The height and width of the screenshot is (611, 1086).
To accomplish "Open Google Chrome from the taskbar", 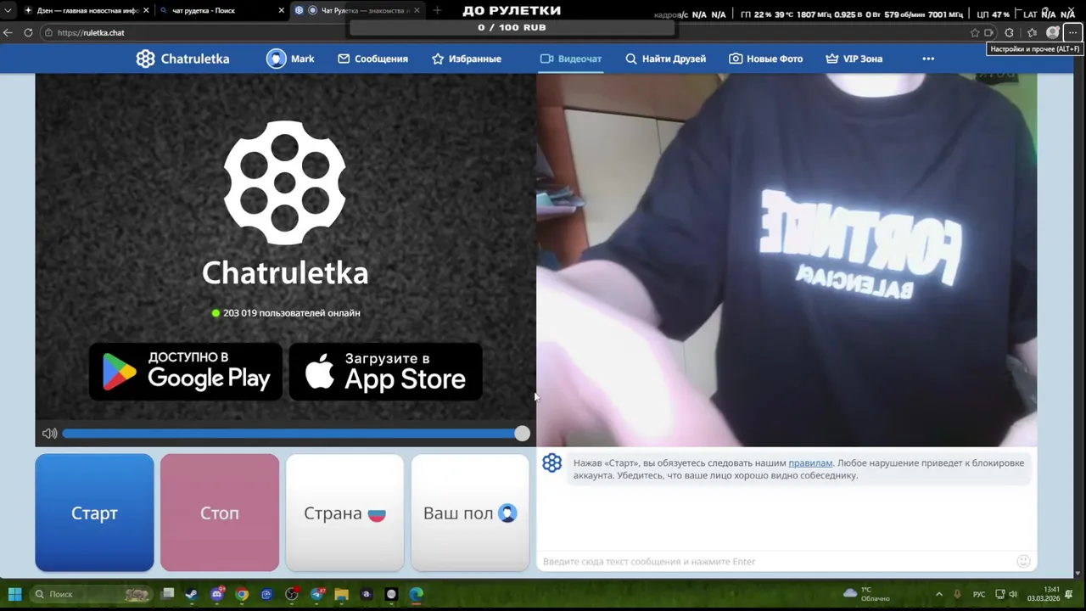I will 242,594.
